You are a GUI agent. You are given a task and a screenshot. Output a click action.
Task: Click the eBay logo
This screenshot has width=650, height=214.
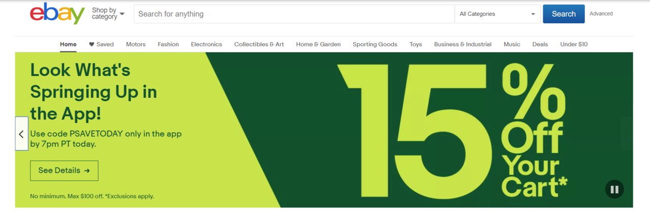point(57,14)
